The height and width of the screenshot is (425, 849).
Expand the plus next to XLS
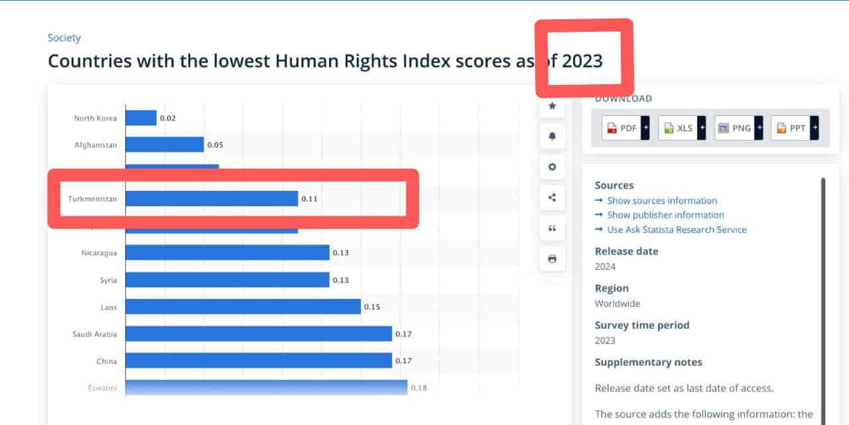click(x=702, y=128)
